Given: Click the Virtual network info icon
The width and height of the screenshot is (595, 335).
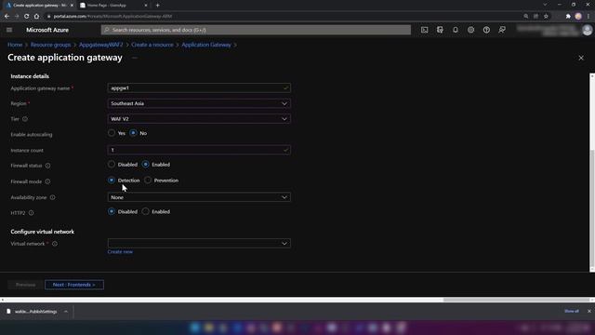Looking at the screenshot, I should coord(55,244).
